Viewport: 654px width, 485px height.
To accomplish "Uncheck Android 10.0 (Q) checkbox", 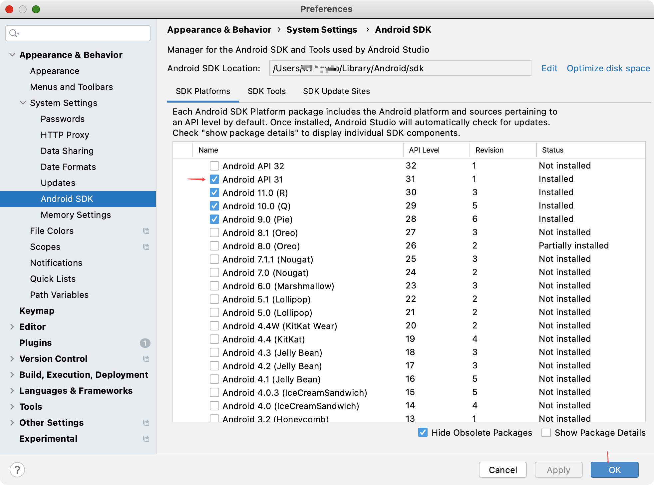I will point(214,206).
